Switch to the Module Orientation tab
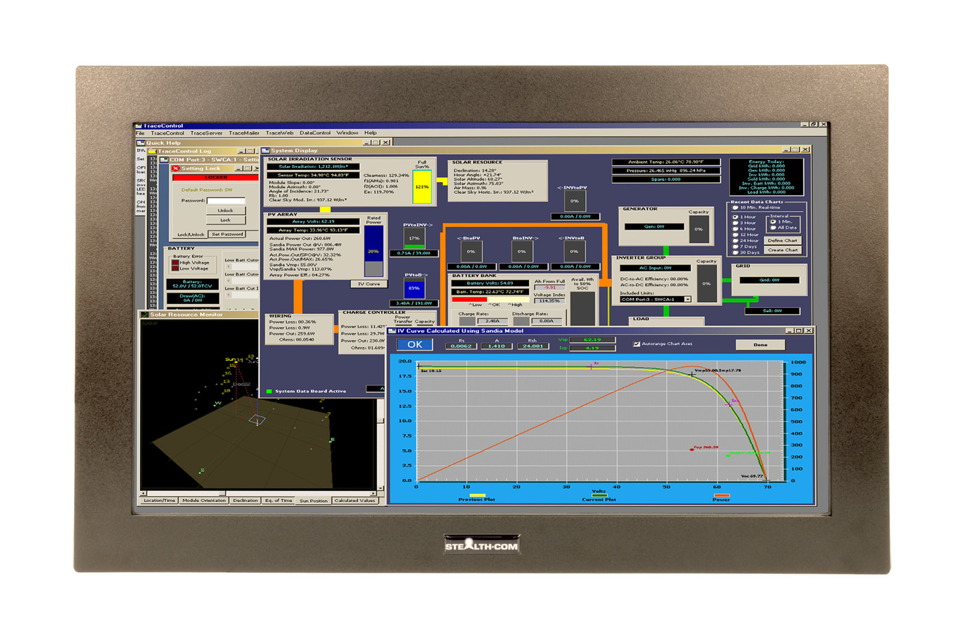This screenshot has height=638, width=963. coord(204,500)
